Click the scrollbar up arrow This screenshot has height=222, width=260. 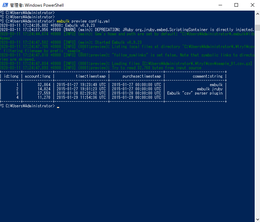[x=258, y=14]
